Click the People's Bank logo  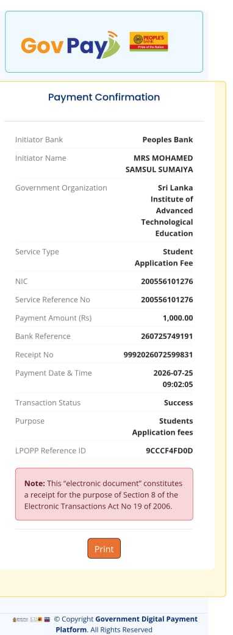148,42
